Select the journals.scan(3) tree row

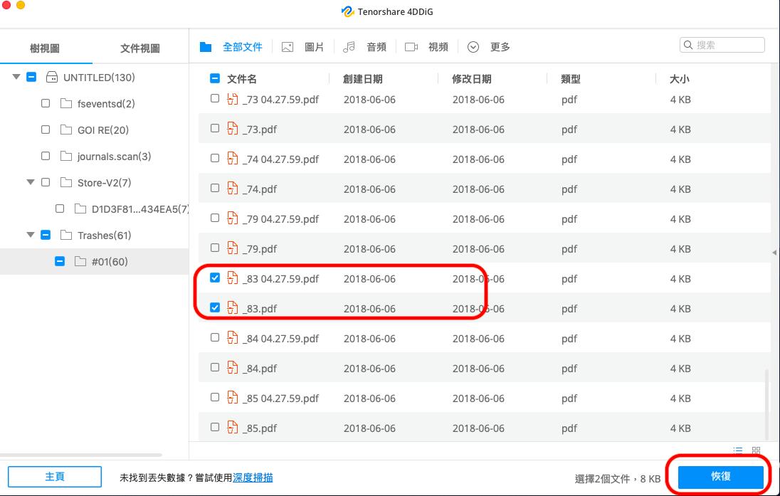pos(95,157)
